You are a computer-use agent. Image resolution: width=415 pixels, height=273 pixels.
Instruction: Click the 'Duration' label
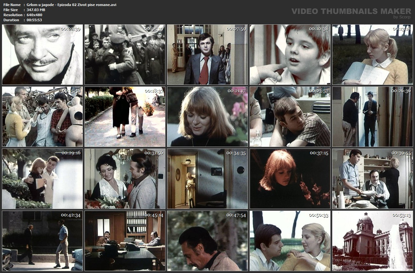tap(11, 20)
